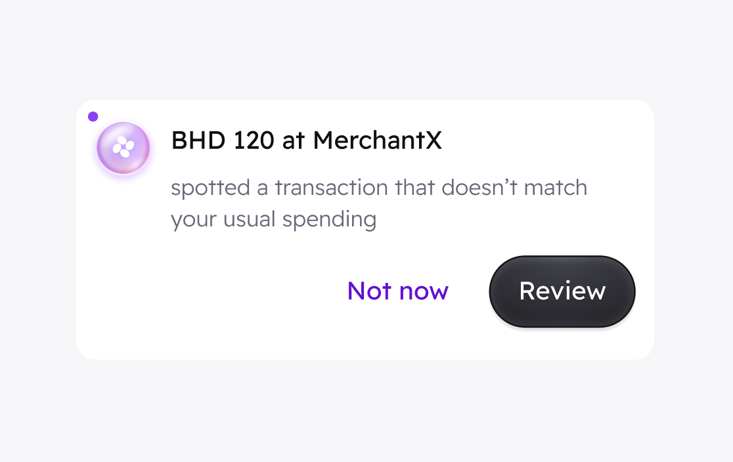Viewport: 733px width, 462px height.
Task: Click the notification's glowing lavender avatar
Action: pos(123,148)
